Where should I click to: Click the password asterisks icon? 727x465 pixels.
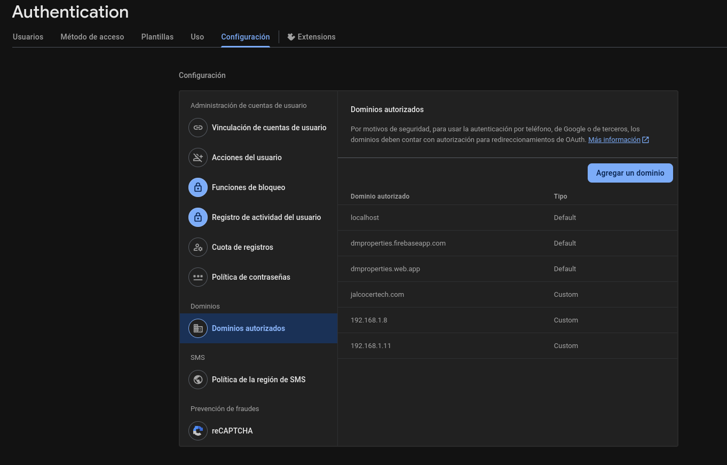click(x=198, y=277)
